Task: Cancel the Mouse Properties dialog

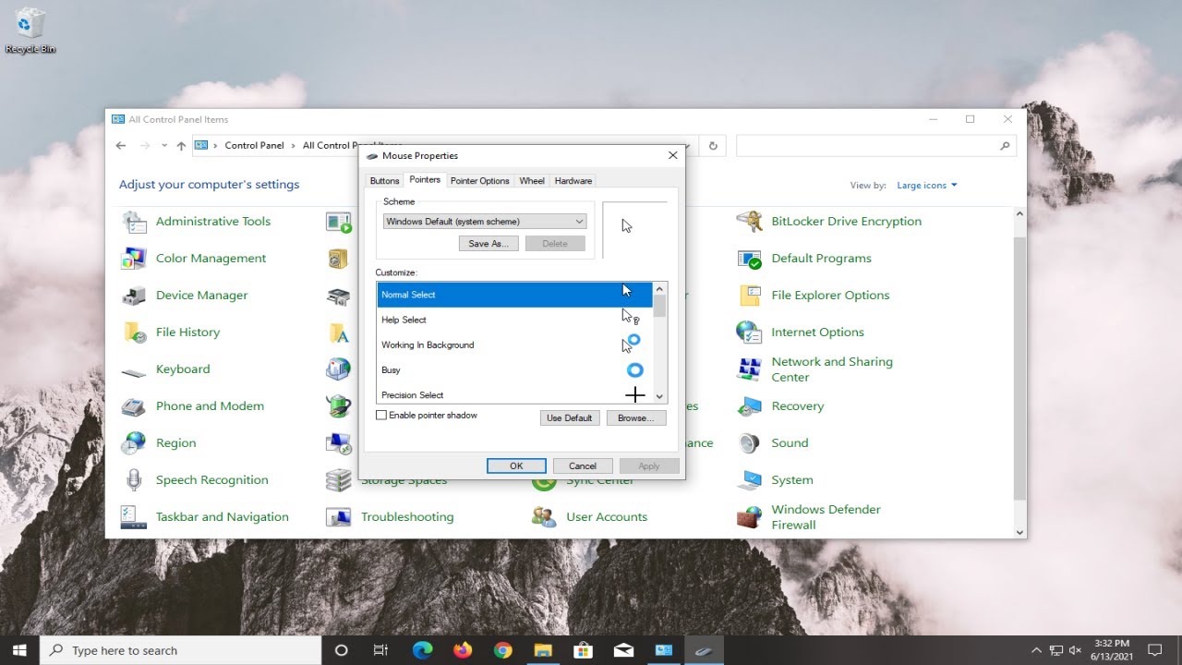Action: 583,466
